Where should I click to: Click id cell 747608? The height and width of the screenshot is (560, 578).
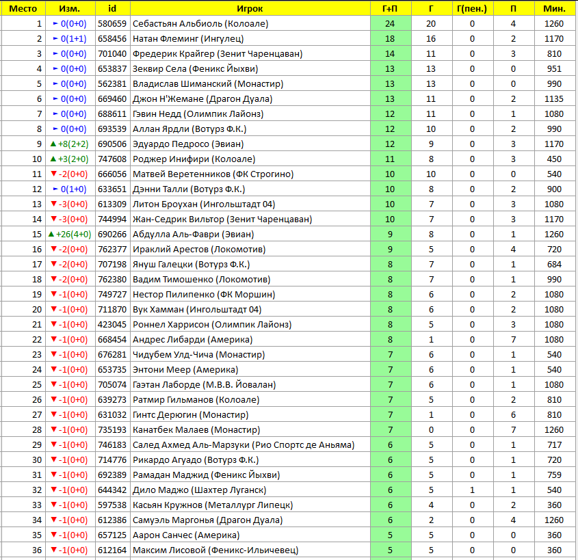[112, 159]
